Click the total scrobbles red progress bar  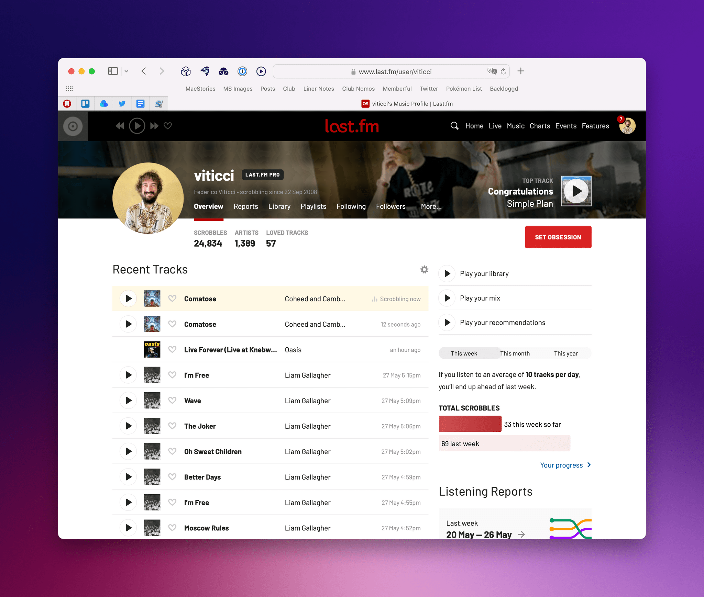click(470, 424)
